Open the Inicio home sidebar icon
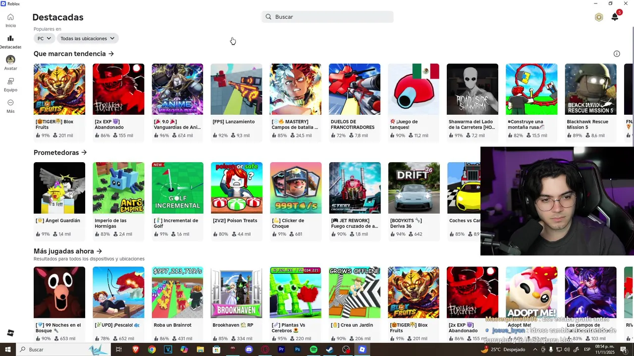634x356 pixels. point(10,17)
